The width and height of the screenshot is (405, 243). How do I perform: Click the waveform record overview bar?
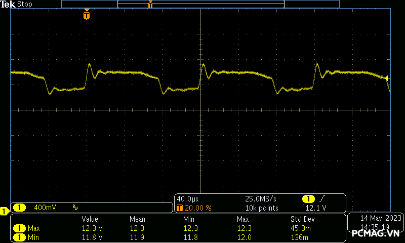pos(200,4)
